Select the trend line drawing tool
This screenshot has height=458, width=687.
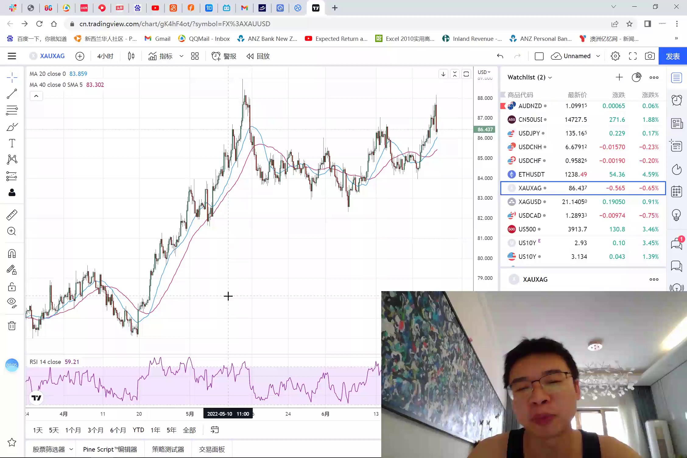pyautogui.click(x=12, y=94)
